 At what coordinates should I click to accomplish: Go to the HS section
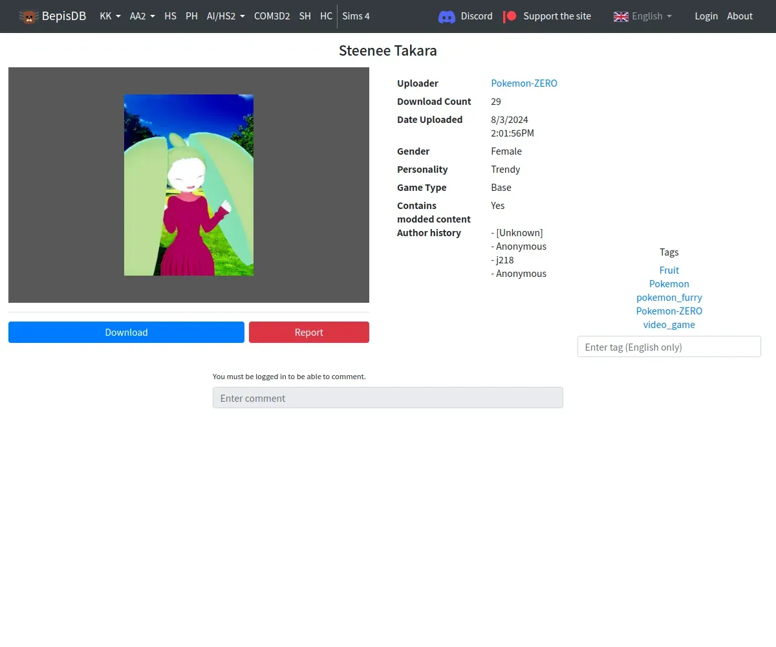(170, 16)
